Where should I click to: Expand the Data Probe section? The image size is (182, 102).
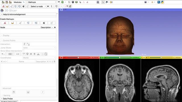[x=29, y=99]
